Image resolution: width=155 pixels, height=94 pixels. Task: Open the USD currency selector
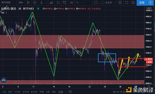pyautogui.click(x=149, y=8)
